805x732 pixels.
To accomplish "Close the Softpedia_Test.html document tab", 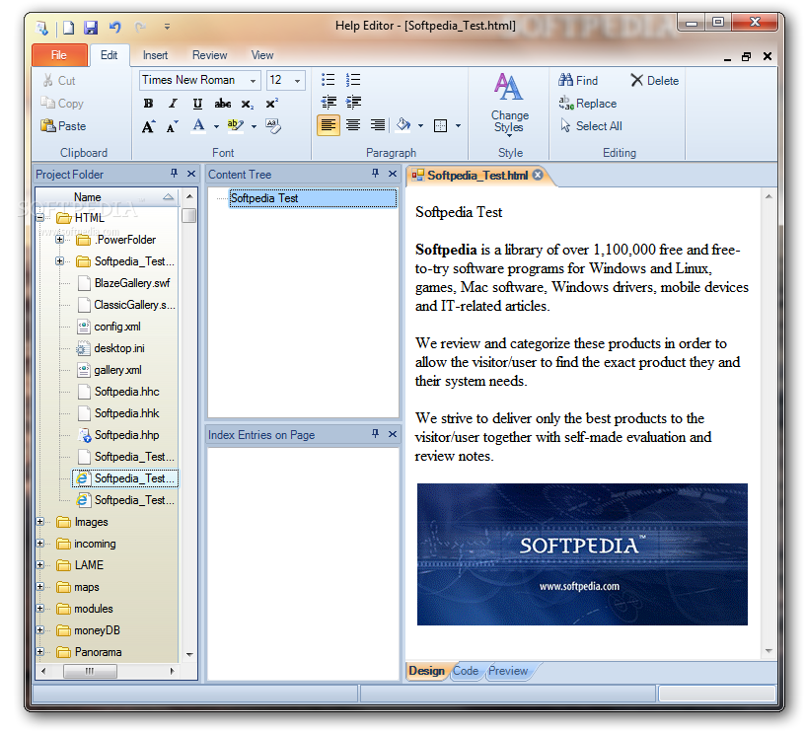I will pyautogui.click(x=538, y=175).
